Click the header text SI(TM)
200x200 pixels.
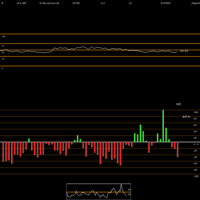point(76,3)
